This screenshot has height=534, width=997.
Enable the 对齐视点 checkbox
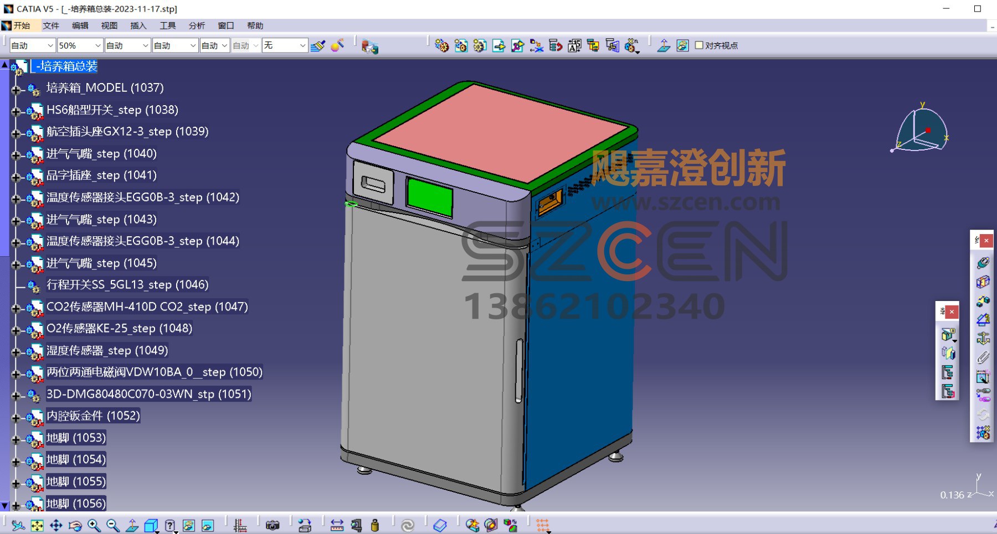click(x=699, y=45)
